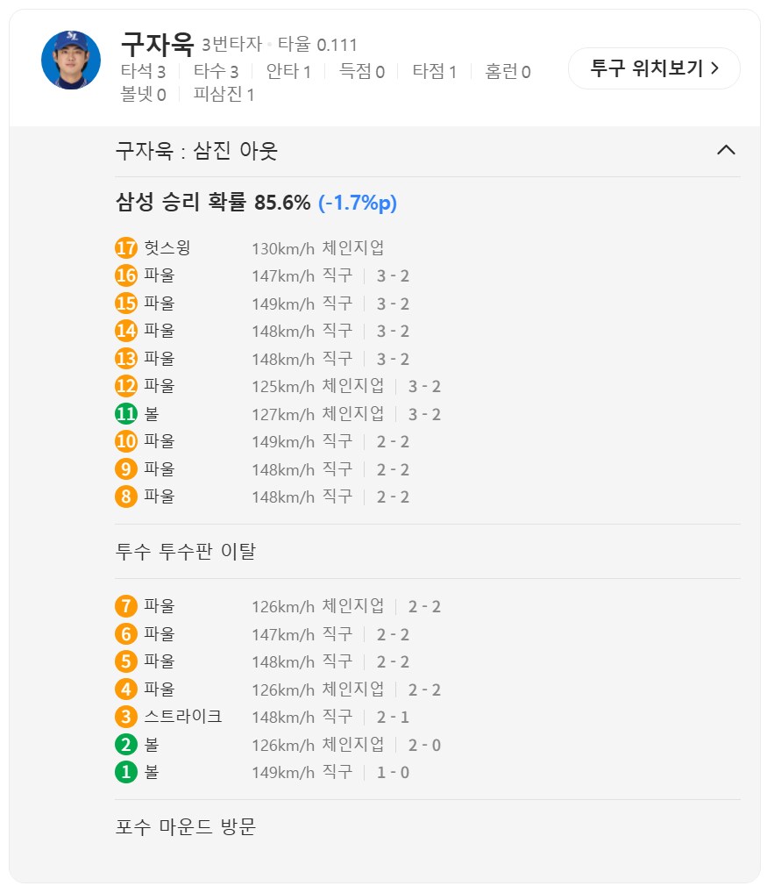Click the 포수 마운드 방문 event row
This screenshot has width=767, height=886.
[x=186, y=826]
